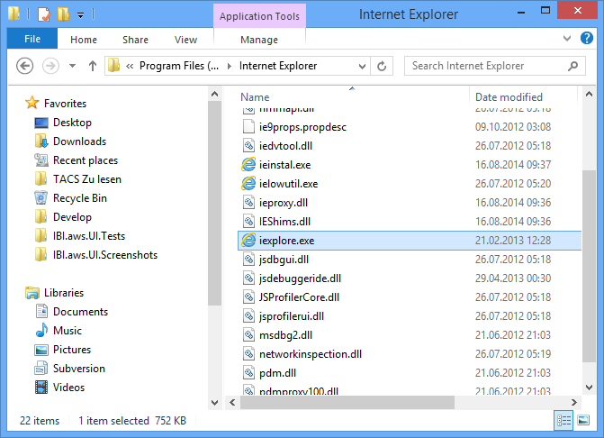Click the Back navigation arrow

[25, 66]
